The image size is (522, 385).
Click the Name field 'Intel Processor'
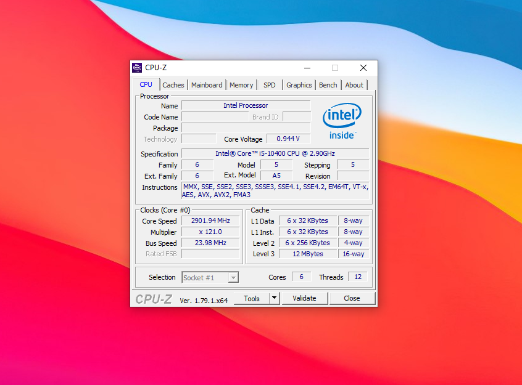click(246, 106)
